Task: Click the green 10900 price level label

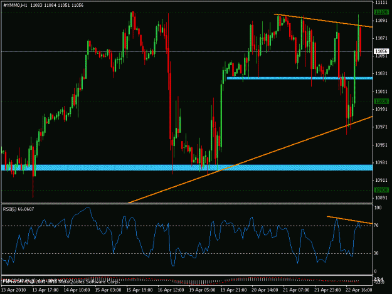Action: point(381,190)
